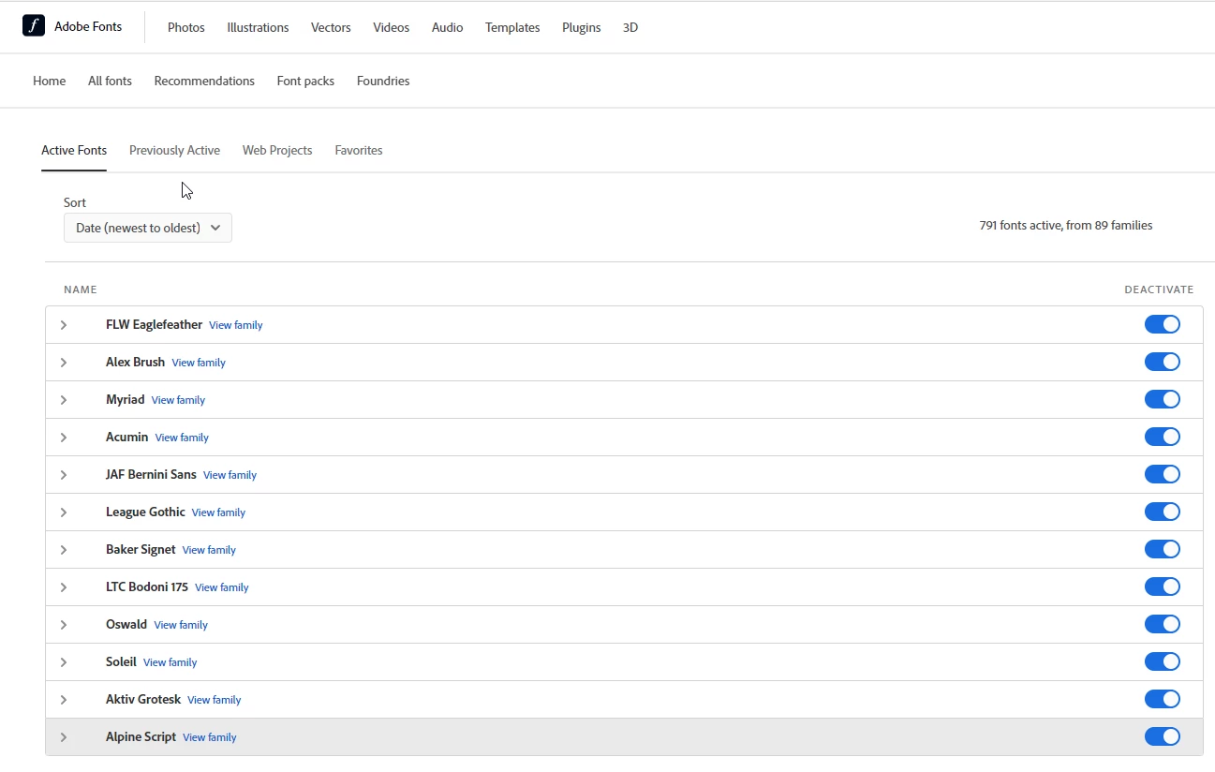Disable Alpine Script toggle
Screen dimensions: 1215x772
(1162, 736)
